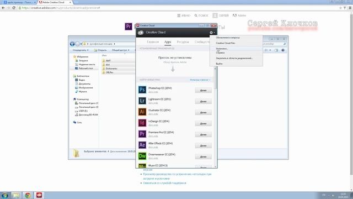Click the Explorer change view icon
The width and height of the screenshot is (353, 199).
pos(266,50)
